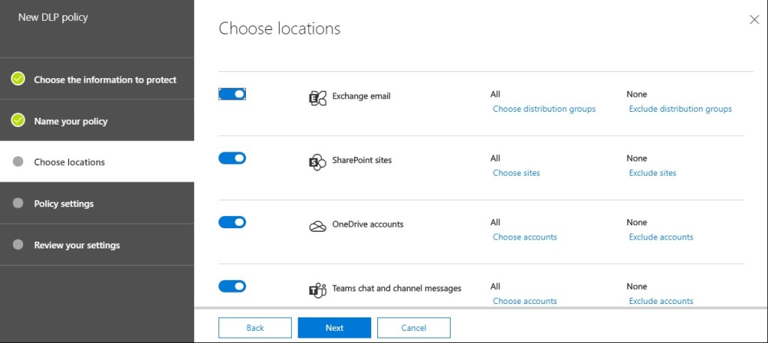Click the Exchange email icon
Screen dimensions: 768x343
point(317,98)
